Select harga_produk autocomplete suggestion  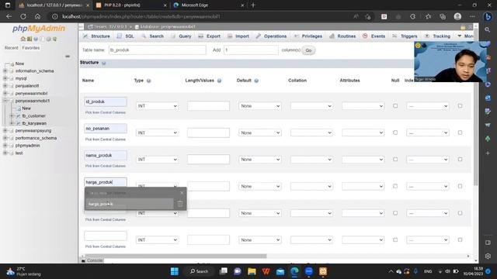pyautogui.click(x=129, y=204)
